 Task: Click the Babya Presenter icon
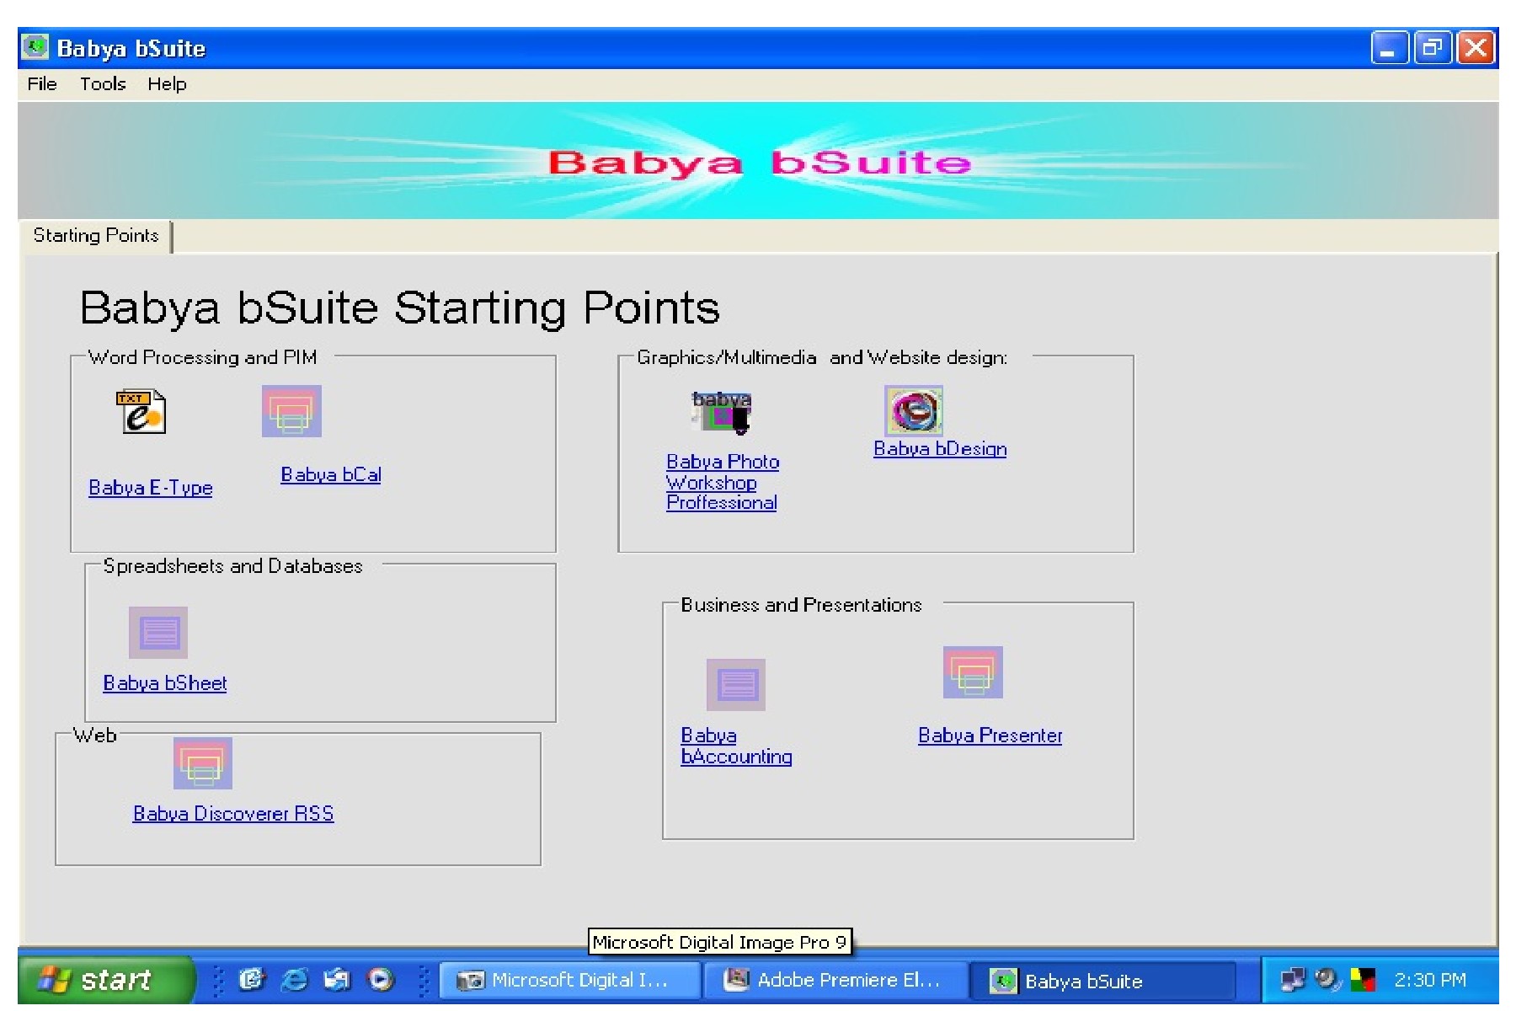pyautogui.click(x=973, y=672)
